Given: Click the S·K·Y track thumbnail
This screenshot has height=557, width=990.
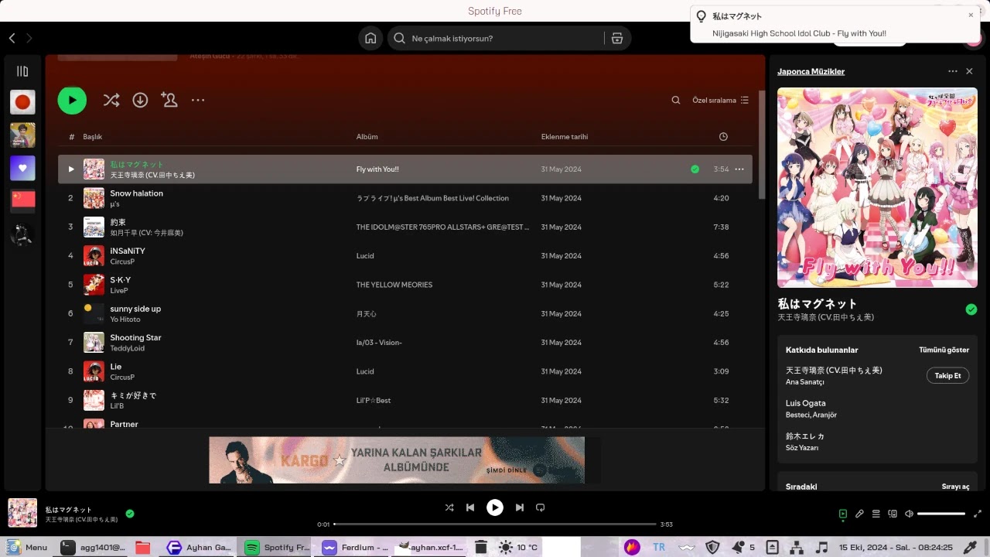Looking at the screenshot, I should [94, 285].
